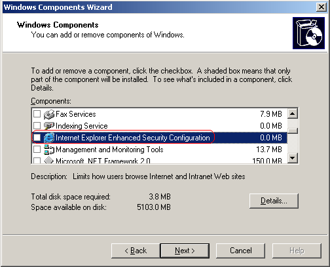Tick the Indexing Service checkbox
The width and height of the screenshot is (330, 267).
[x=37, y=126]
